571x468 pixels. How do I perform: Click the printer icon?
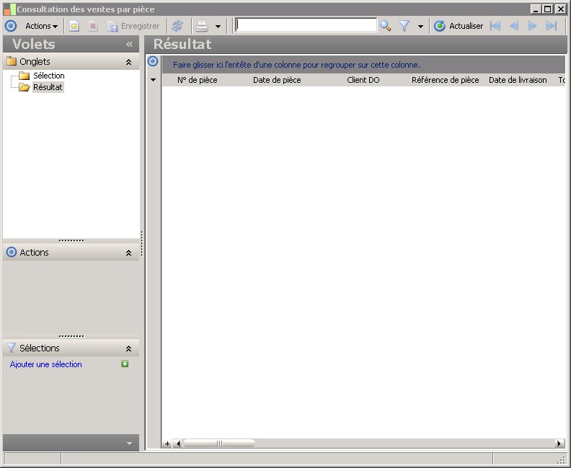pyautogui.click(x=203, y=26)
